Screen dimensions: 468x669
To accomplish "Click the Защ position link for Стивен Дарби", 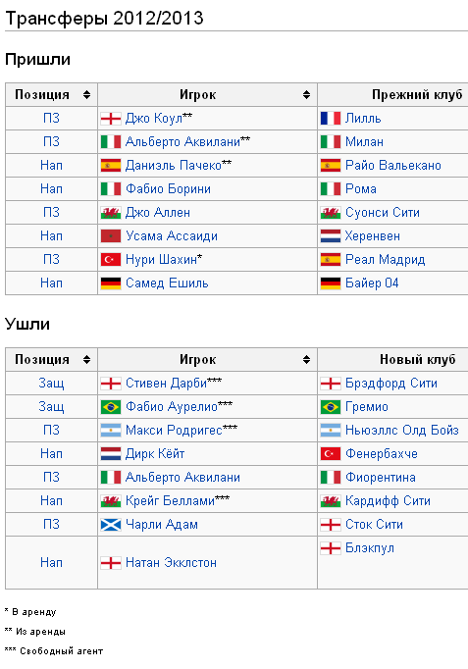I will click(51, 384).
